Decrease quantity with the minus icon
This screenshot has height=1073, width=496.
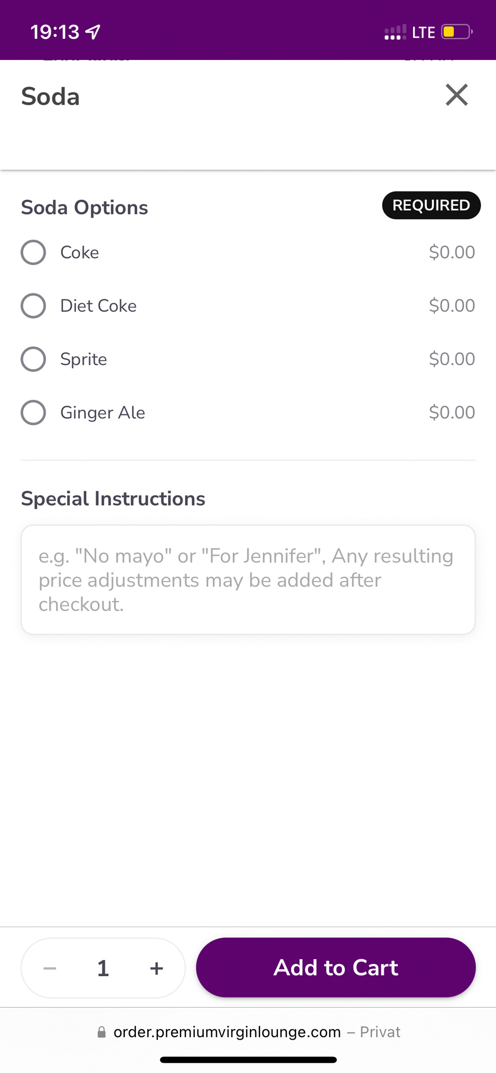point(50,968)
